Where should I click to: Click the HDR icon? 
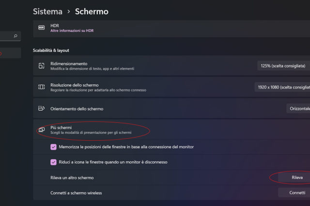(41, 28)
